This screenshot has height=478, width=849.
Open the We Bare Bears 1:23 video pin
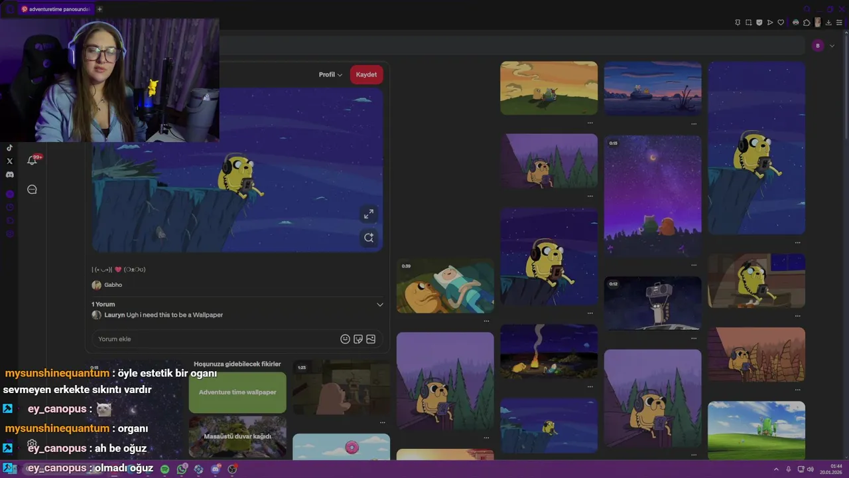(x=341, y=388)
